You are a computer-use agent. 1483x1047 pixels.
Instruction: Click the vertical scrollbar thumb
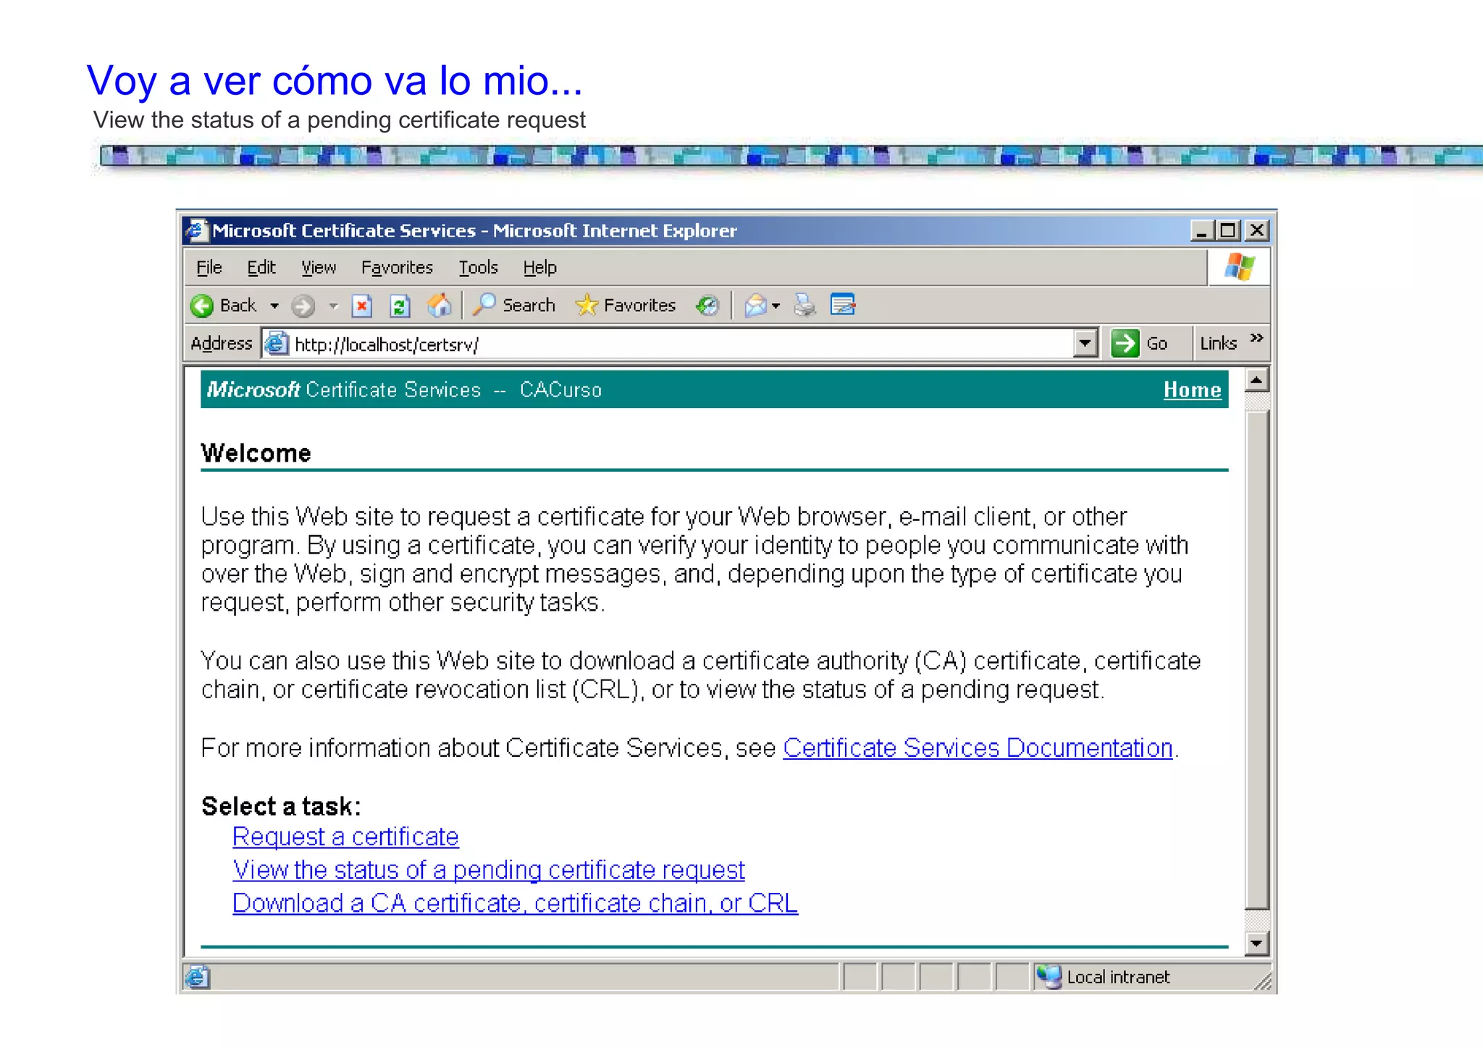pos(1256,658)
